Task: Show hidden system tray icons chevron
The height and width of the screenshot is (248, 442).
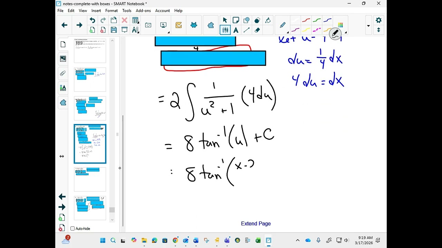Action: 298,240
